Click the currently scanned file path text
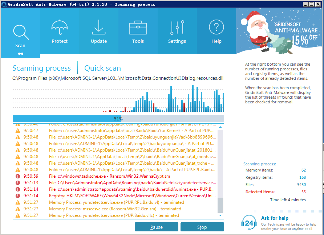Screen dimensions: 324x235 pos(118,78)
